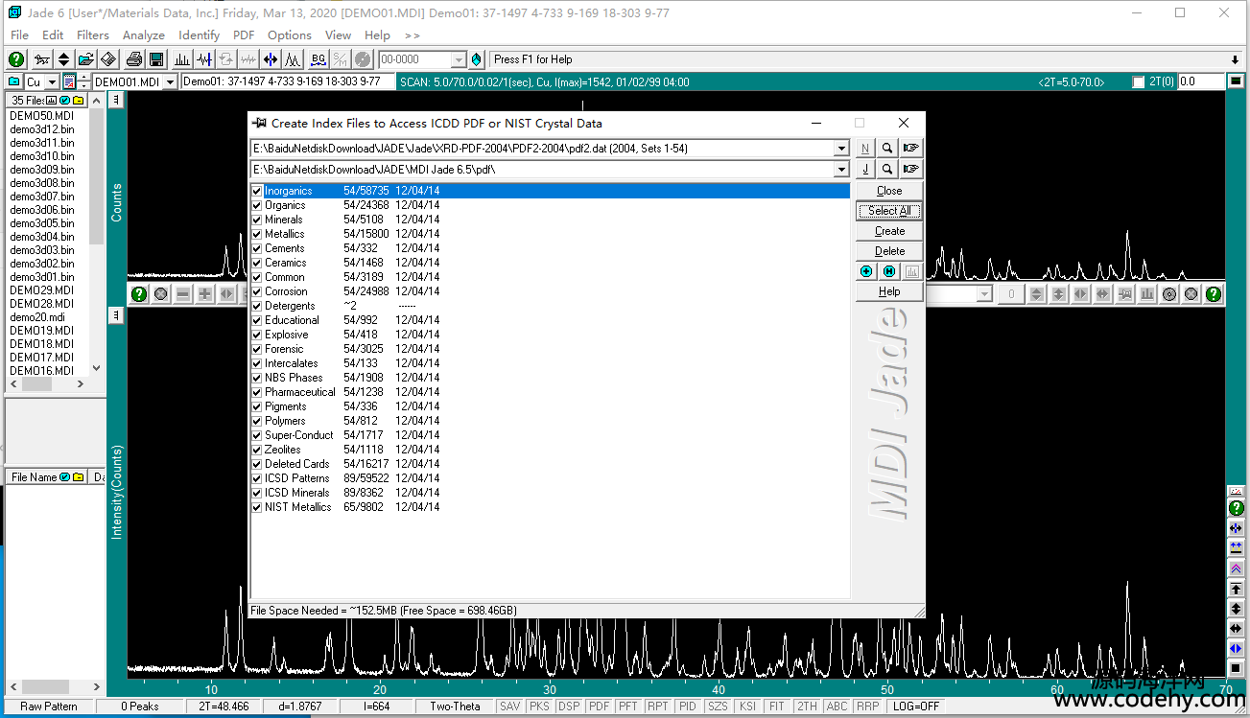Expand the >> menu overflow
Screen dimensions: 1250x718
point(412,35)
